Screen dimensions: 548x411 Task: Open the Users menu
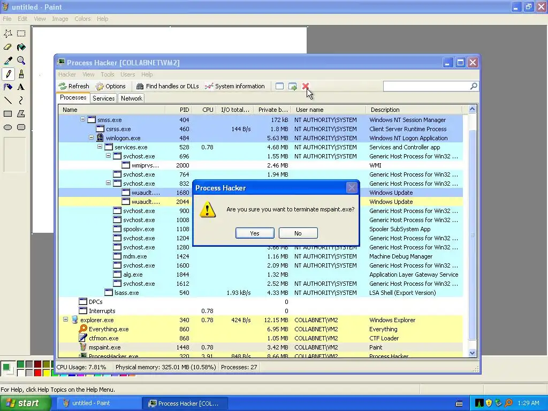coord(127,74)
